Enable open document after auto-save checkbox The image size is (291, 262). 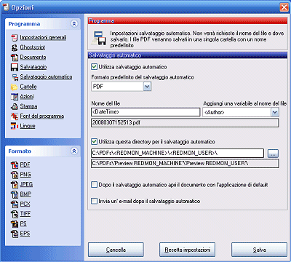pyautogui.click(x=94, y=185)
